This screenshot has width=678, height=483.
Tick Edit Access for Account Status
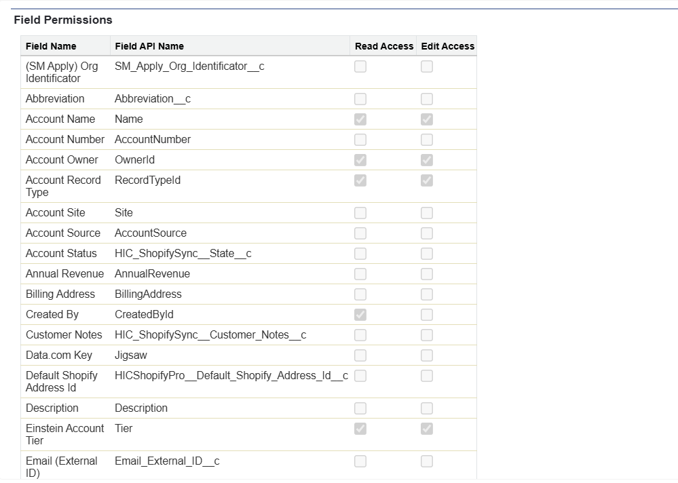click(x=427, y=254)
